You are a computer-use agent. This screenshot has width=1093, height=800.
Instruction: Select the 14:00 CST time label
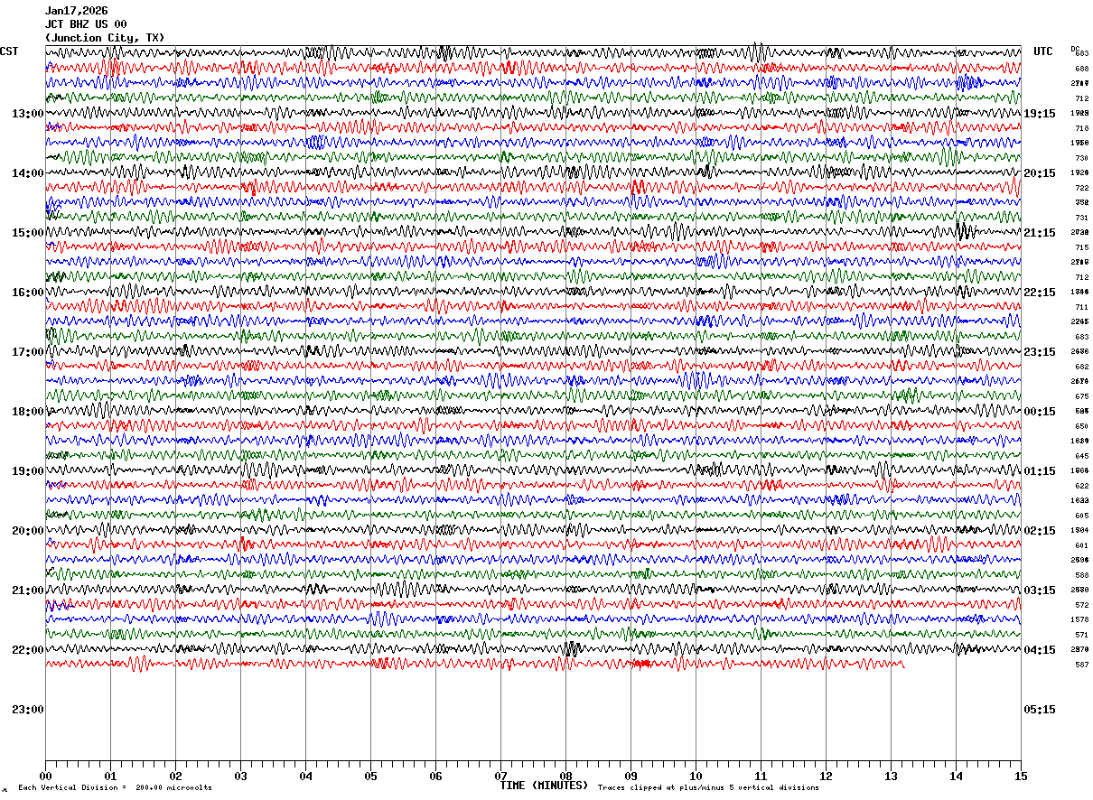coord(28,173)
